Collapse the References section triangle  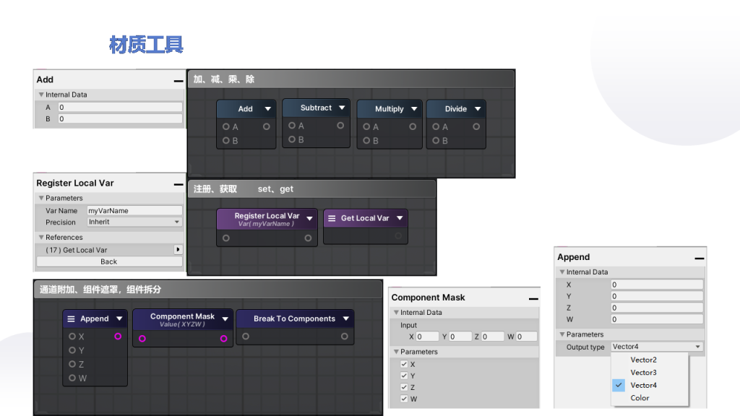41,237
